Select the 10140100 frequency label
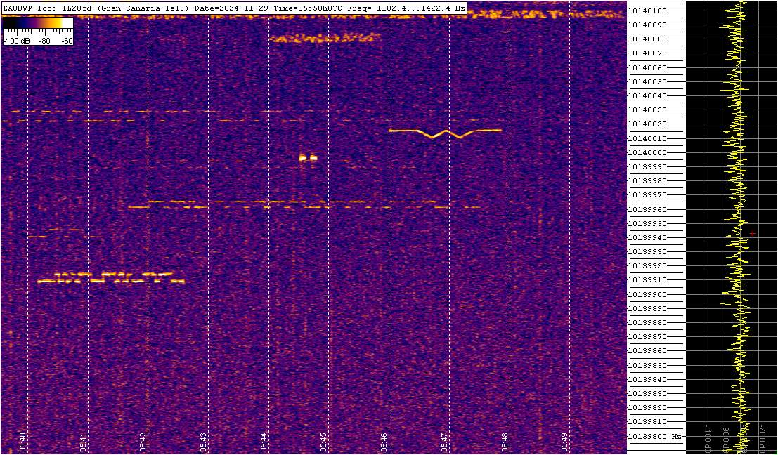The height and width of the screenshot is (455, 778). (x=647, y=11)
